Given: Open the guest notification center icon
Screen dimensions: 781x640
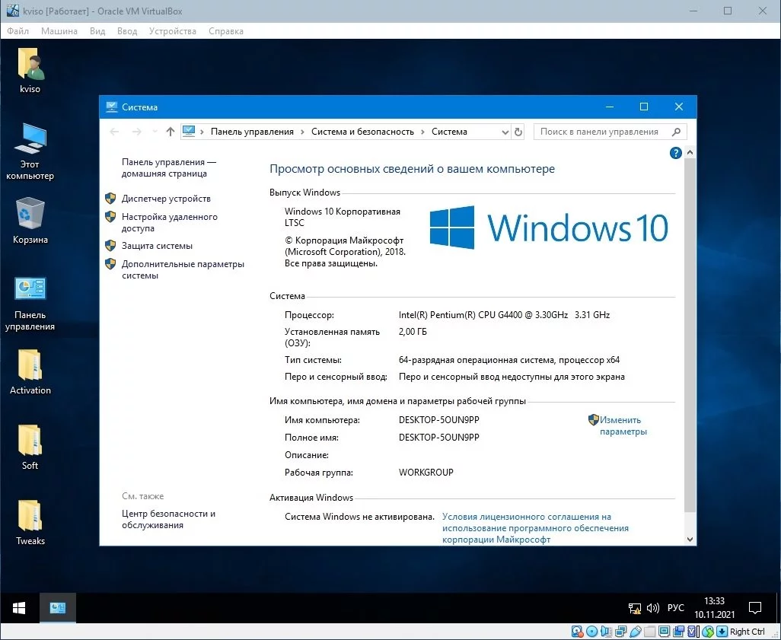Looking at the screenshot, I should [x=755, y=607].
